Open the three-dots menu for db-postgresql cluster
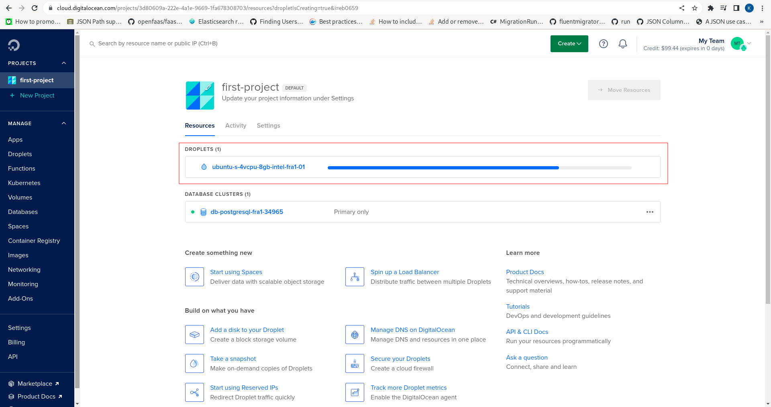The height and width of the screenshot is (407, 771). click(650, 212)
